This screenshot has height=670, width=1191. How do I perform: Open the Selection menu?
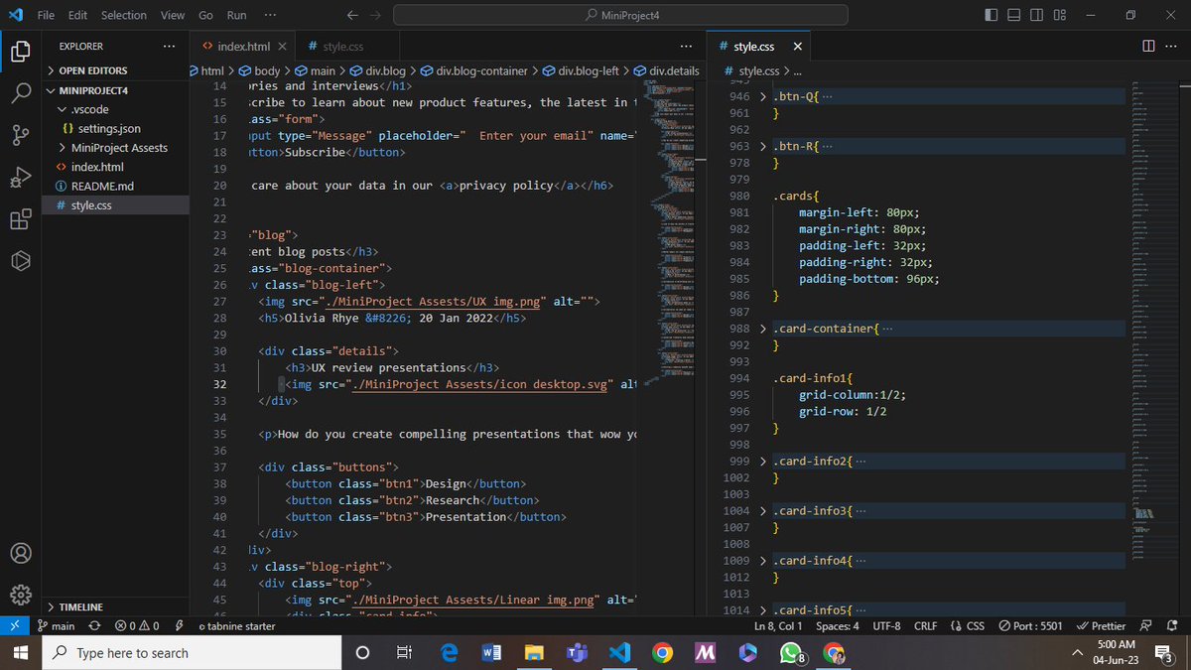tap(124, 15)
